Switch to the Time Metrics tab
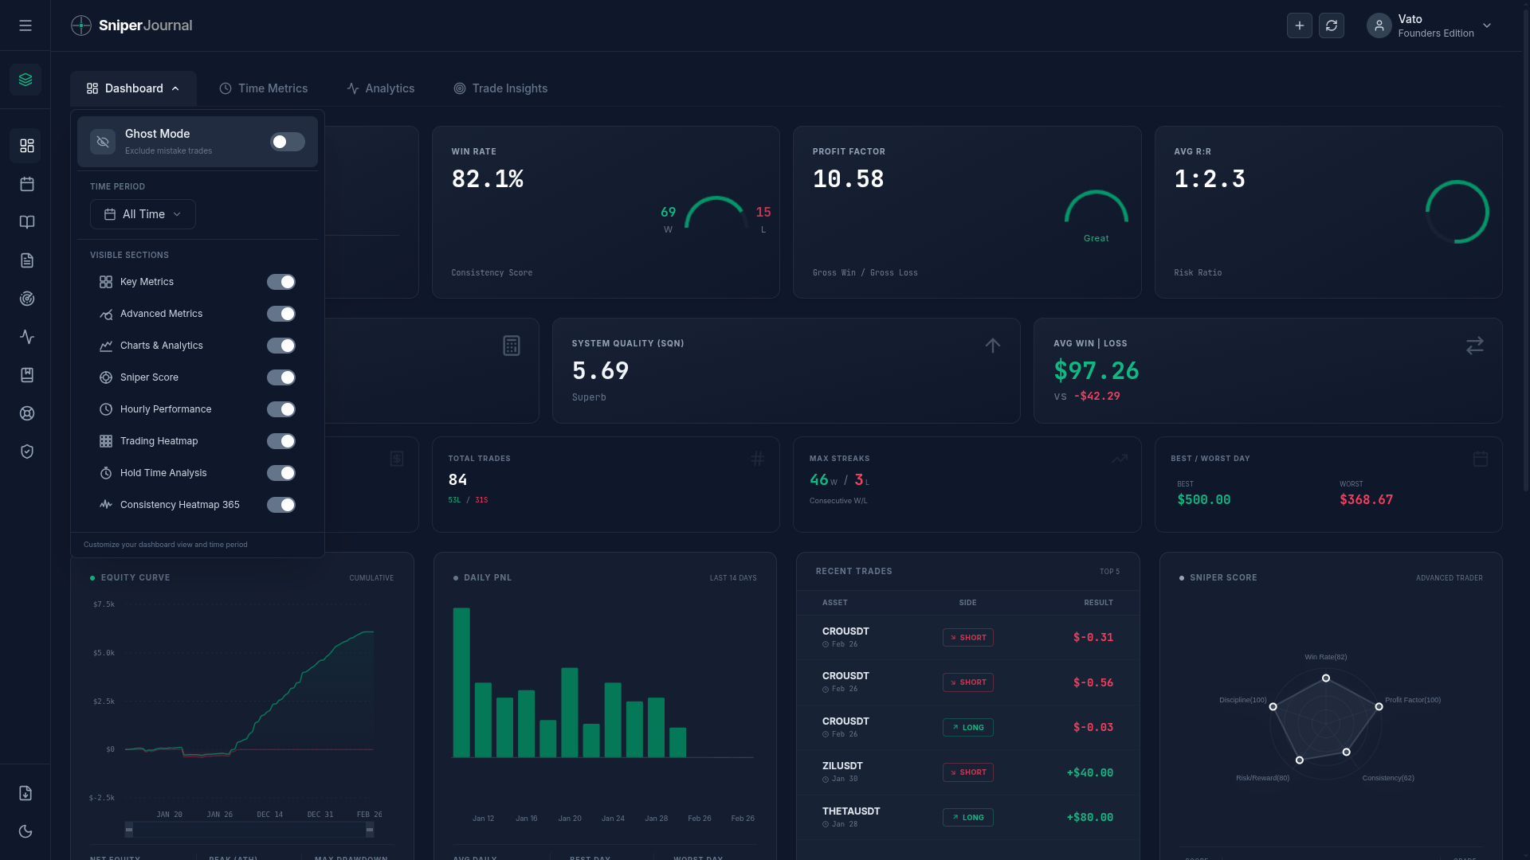1530x860 pixels. click(264, 88)
